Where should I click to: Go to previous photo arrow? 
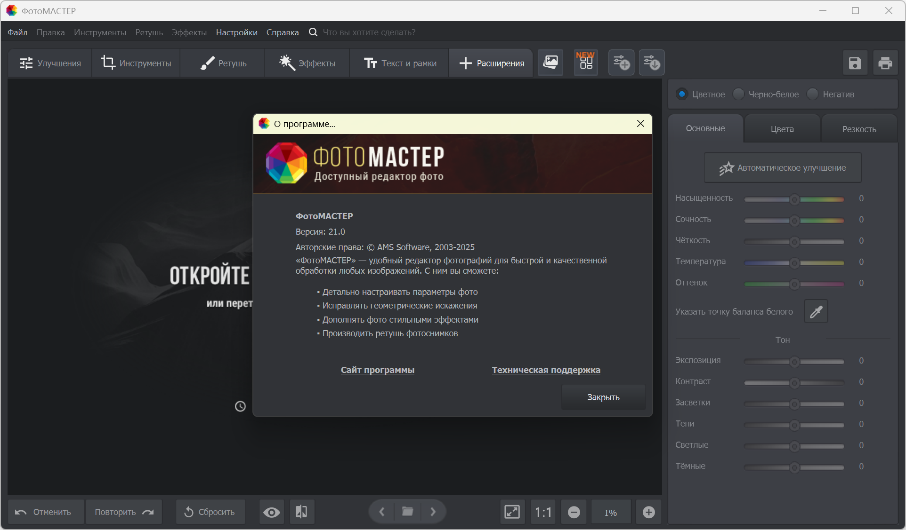(x=382, y=512)
